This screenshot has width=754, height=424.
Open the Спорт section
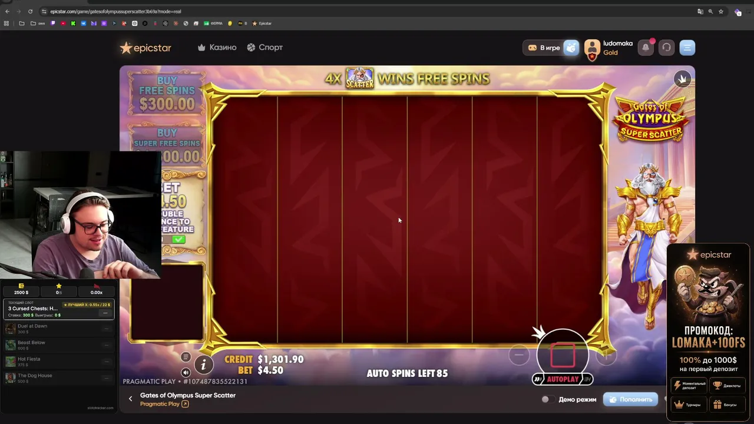point(265,47)
